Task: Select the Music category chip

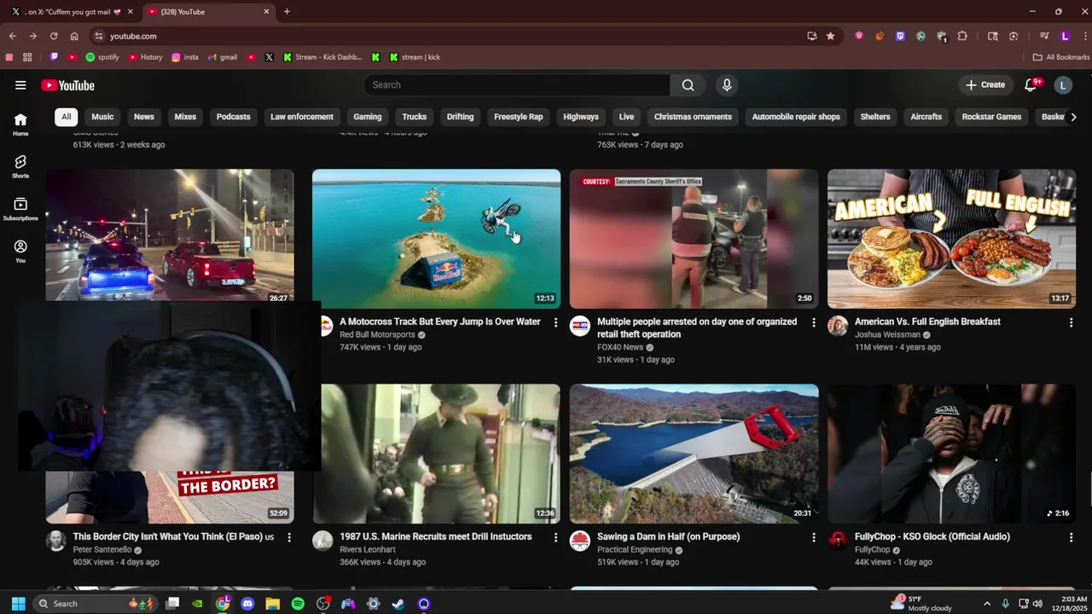Action: click(x=102, y=117)
